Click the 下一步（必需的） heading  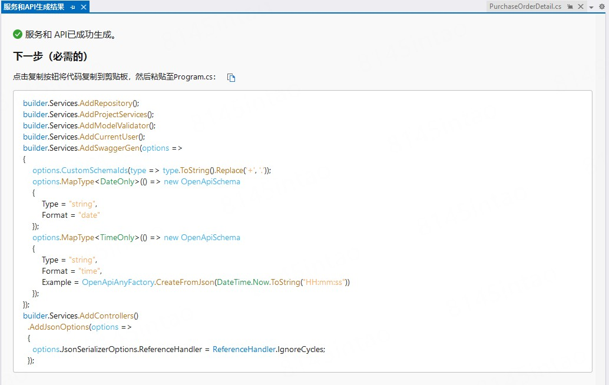50,57
